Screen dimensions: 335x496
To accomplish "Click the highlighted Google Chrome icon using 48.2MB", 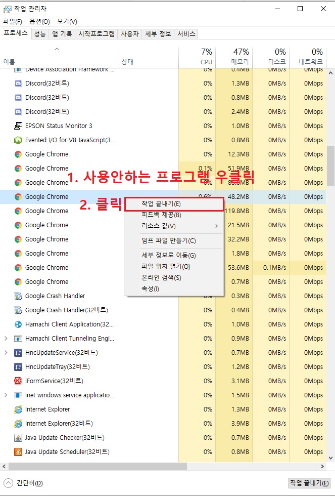I will pos(18,197).
